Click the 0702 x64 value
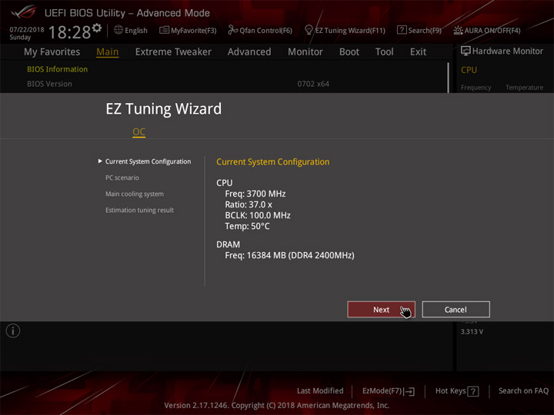The image size is (554, 415). coord(313,84)
